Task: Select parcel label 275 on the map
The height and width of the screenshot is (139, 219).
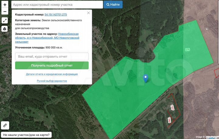Action: (187, 49)
